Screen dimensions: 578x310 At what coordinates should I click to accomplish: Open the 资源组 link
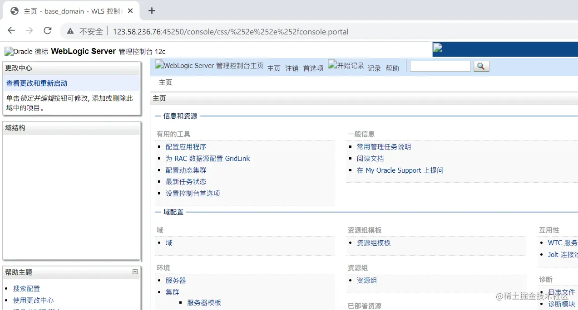367,281
